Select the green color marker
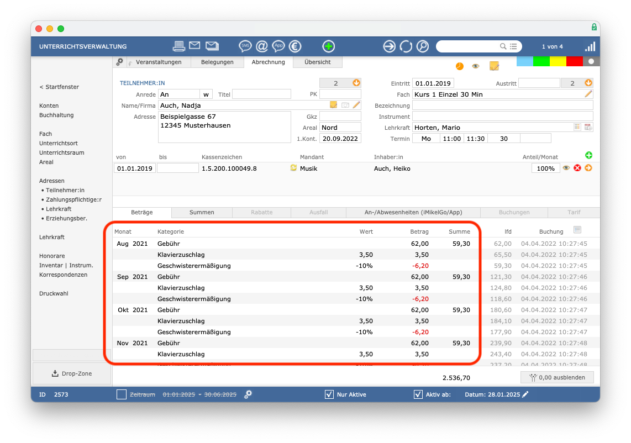Viewport: 631px width, 443px height. pyautogui.click(x=541, y=61)
